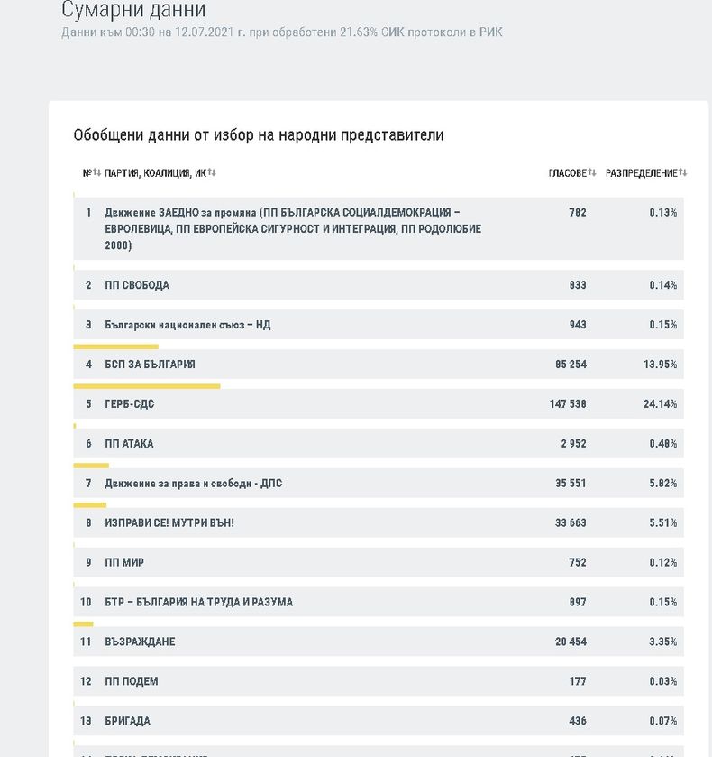The image size is (712, 757).
Task: Click Движение за права и свободи - ДПС
Action: (193, 484)
